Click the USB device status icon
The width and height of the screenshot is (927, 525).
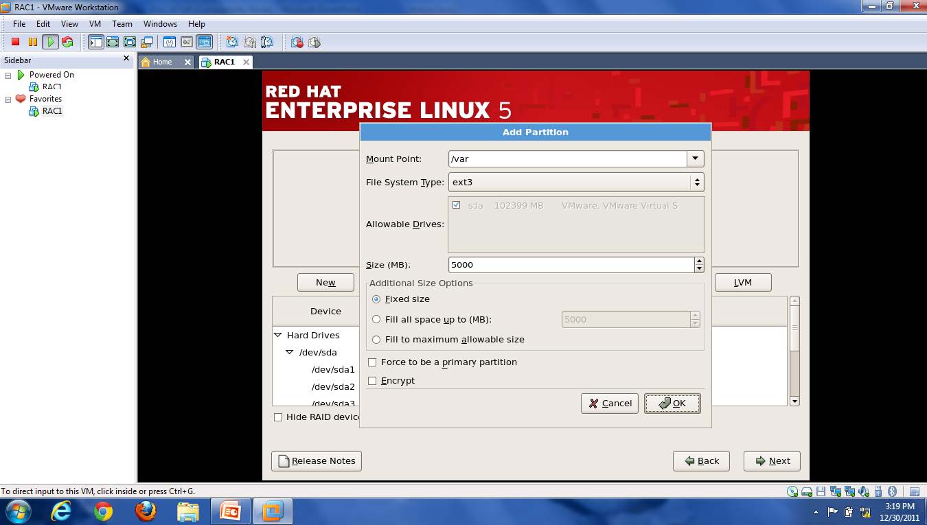coord(878,491)
